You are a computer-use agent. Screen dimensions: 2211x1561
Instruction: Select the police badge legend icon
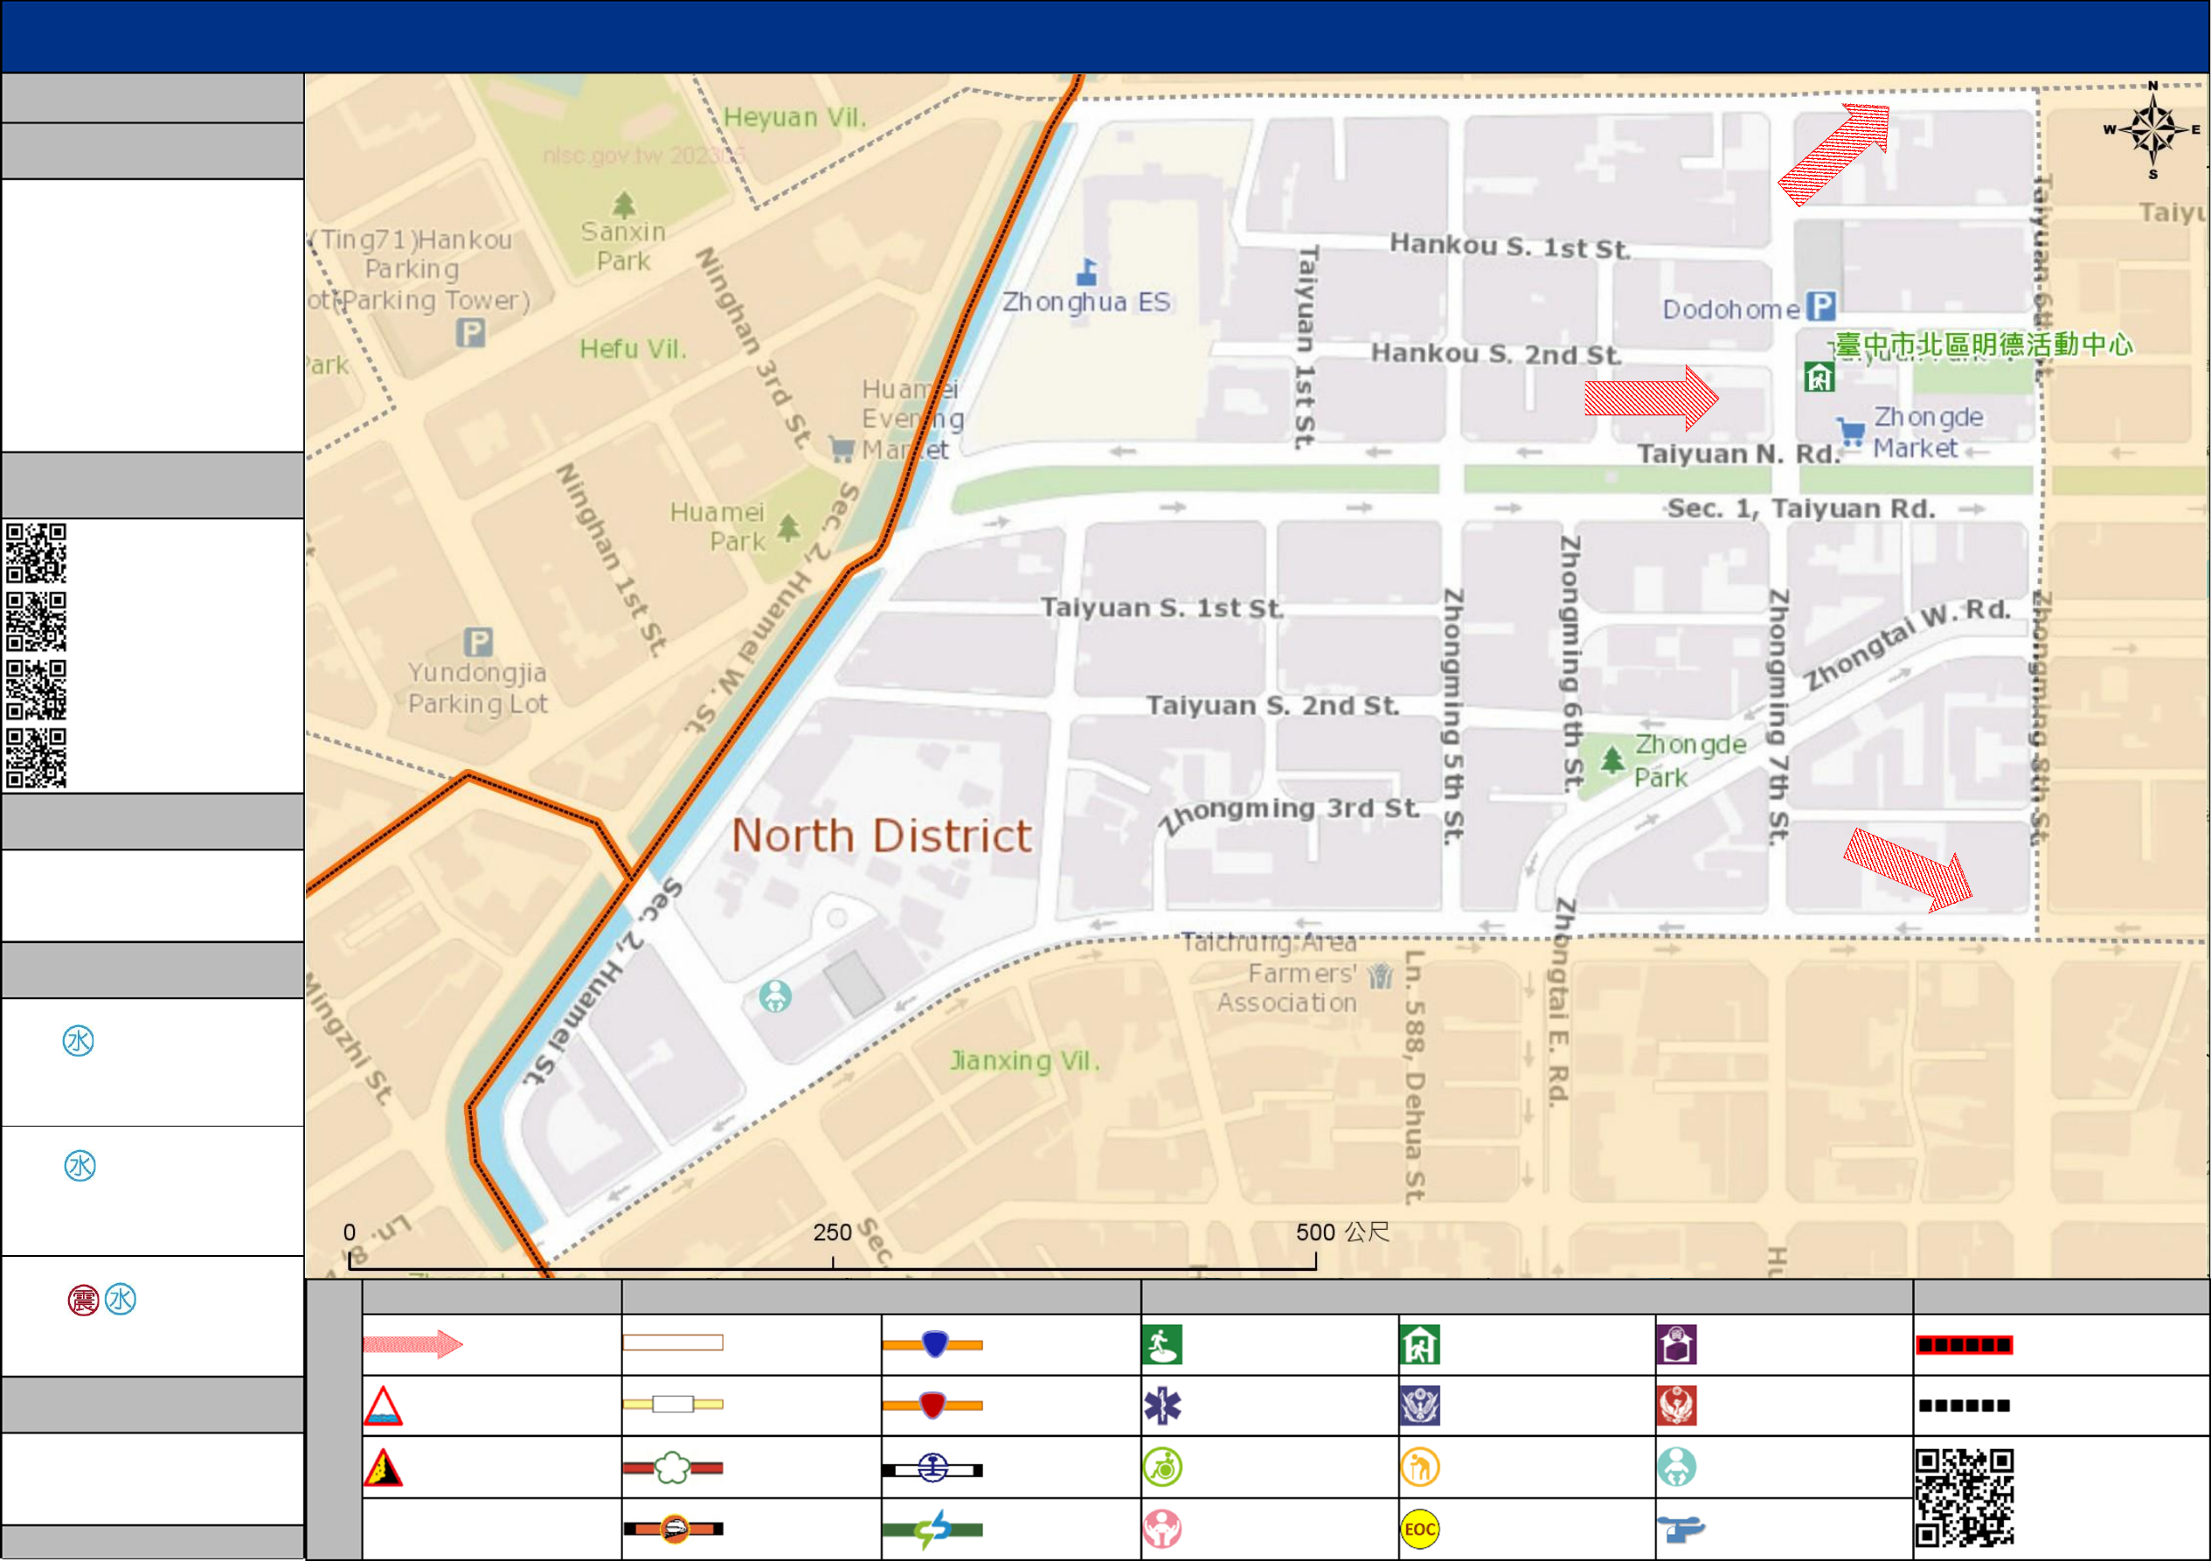click(1420, 1406)
